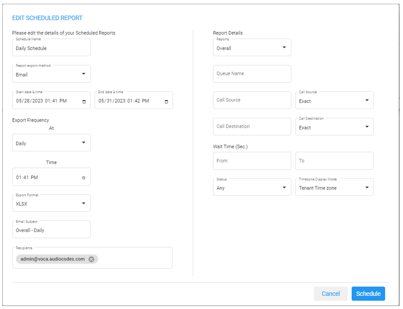The height and width of the screenshot is (309, 403).
Task: Open the Export Format XLSX dropdown
Action: [83, 203]
